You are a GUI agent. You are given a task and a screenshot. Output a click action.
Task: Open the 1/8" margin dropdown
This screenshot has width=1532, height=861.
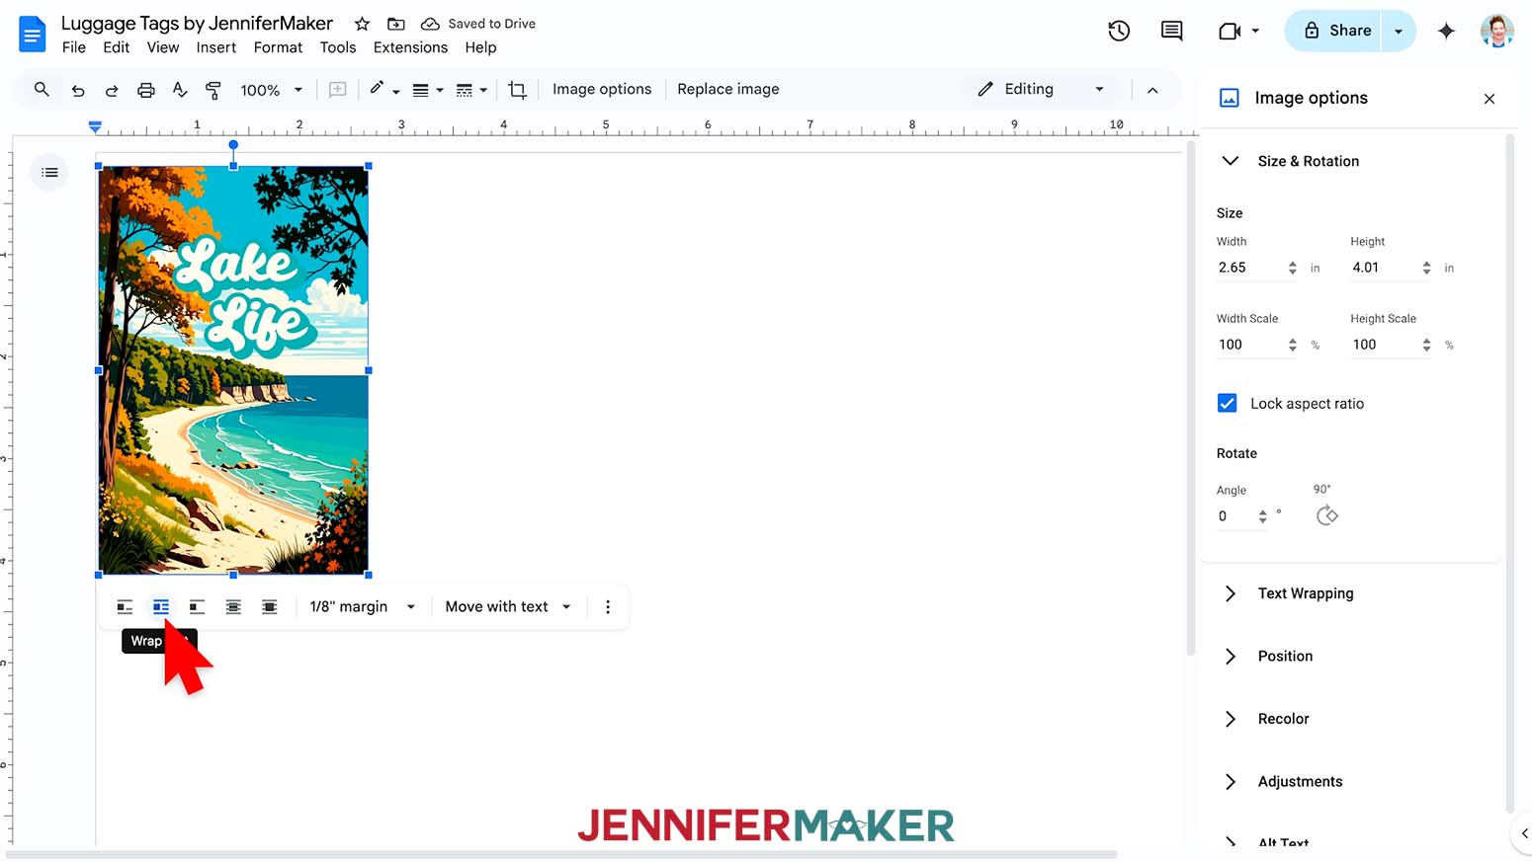(363, 606)
